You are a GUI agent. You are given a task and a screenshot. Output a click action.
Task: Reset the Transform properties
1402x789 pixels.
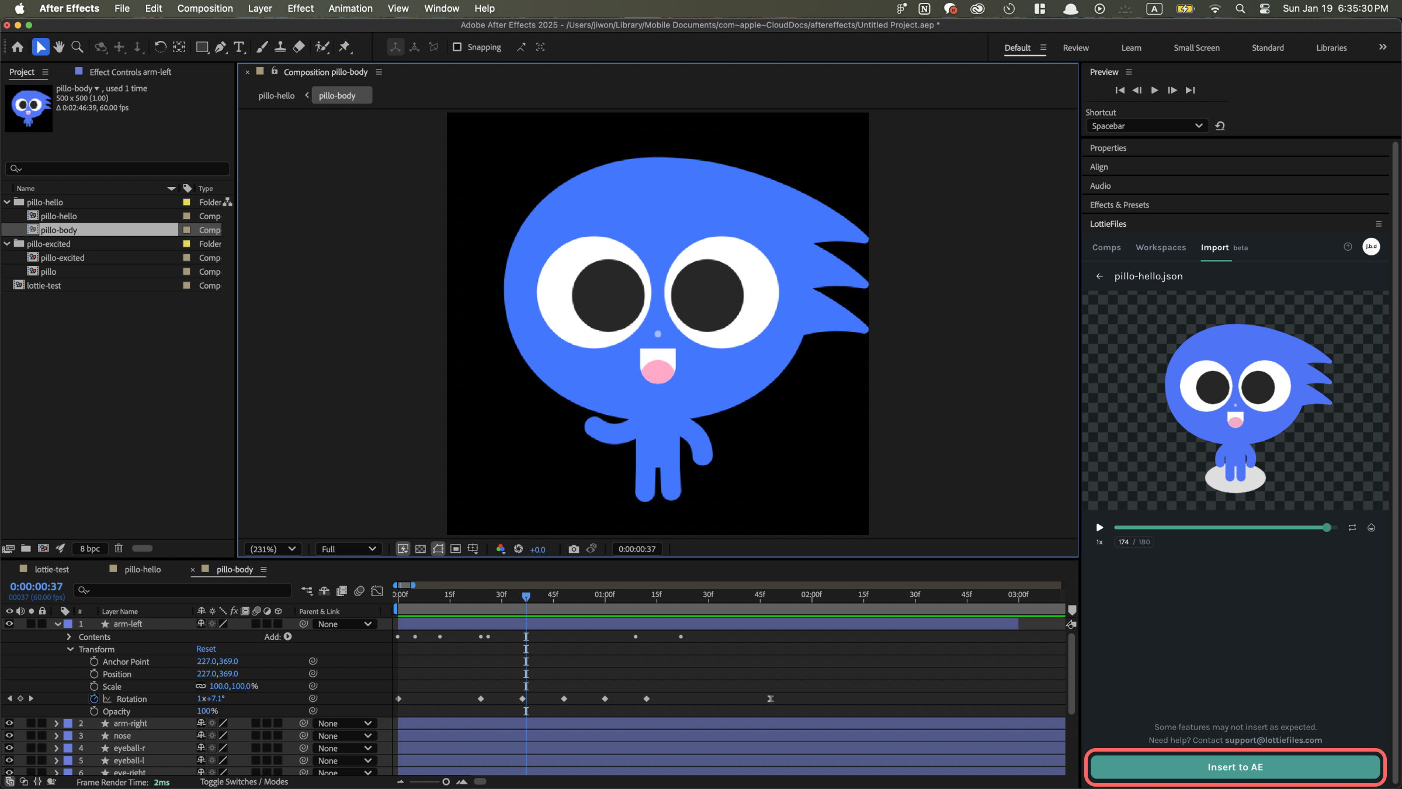[x=206, y=649]
